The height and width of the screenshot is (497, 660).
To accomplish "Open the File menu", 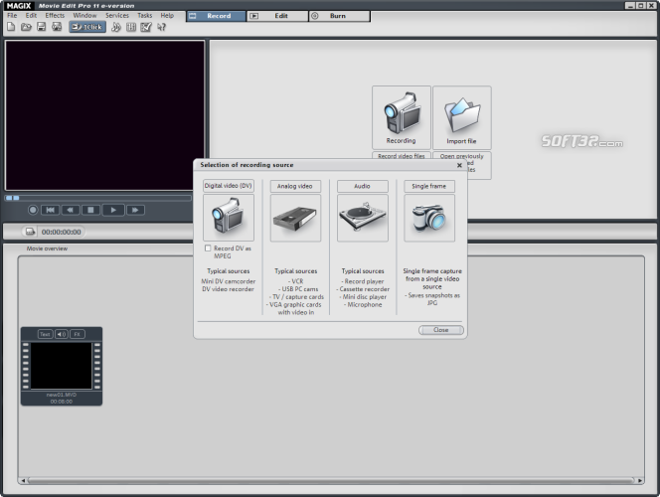I will click(x=12, y=16).
